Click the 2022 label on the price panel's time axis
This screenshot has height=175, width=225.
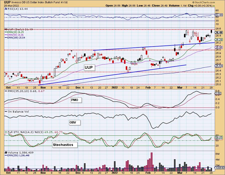[x=114, y=87]
